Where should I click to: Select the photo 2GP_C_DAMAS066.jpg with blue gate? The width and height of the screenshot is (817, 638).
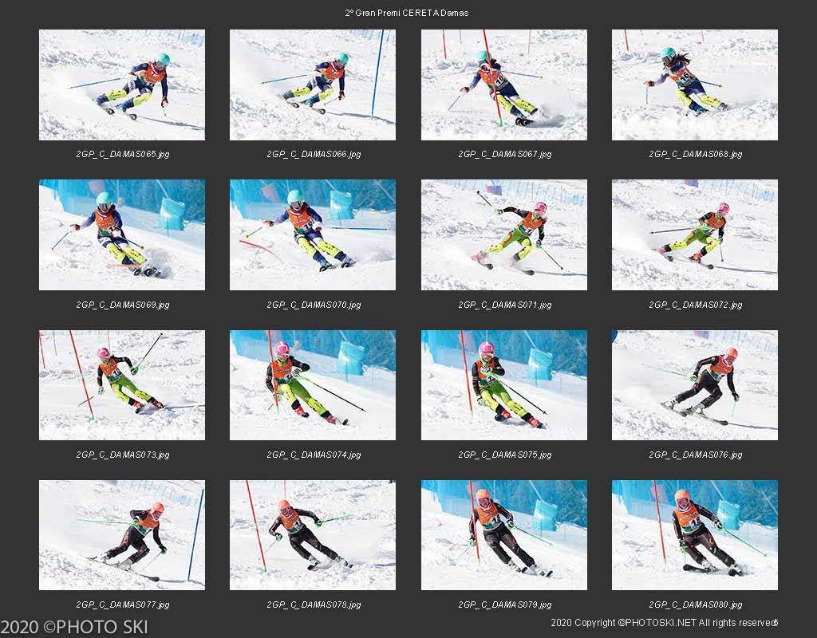tap(313, 85)
